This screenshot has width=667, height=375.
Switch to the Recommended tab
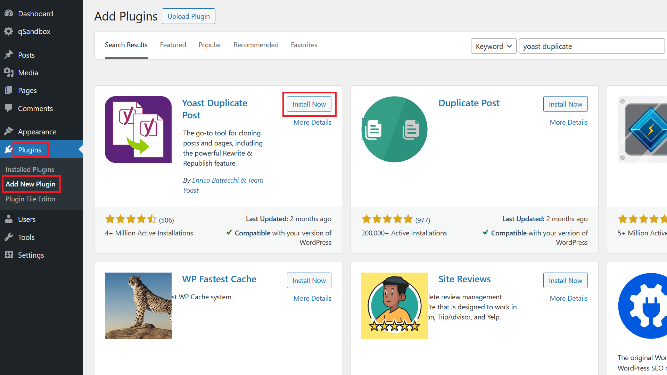click(256, 45)
